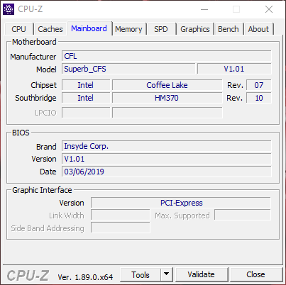Viewport: 286px width, 285px height.
Task: Click the Tools button
Action: [141, 275]
